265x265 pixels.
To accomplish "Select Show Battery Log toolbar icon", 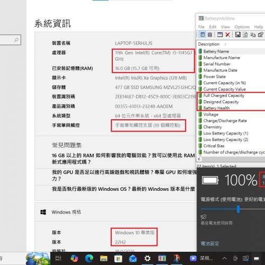I will (x=210, y=34).
